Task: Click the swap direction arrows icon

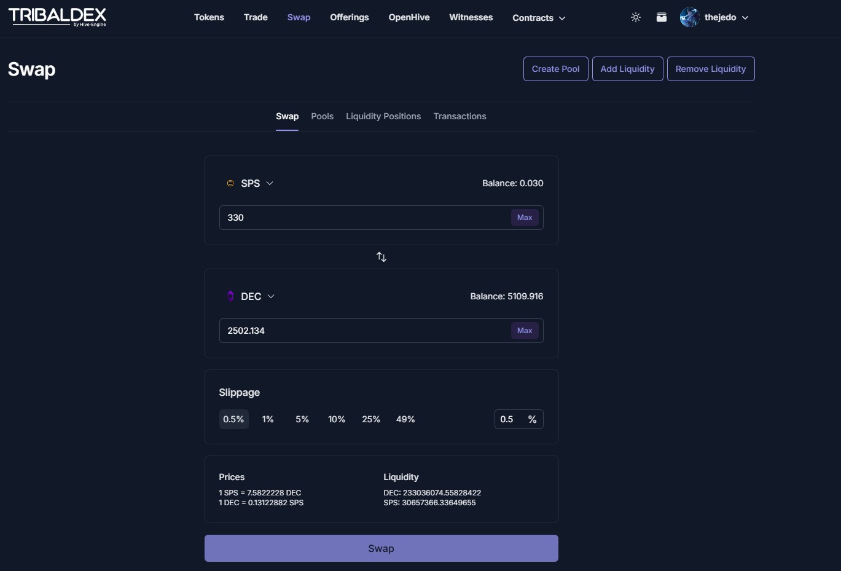Action: [x=381, y=257]
